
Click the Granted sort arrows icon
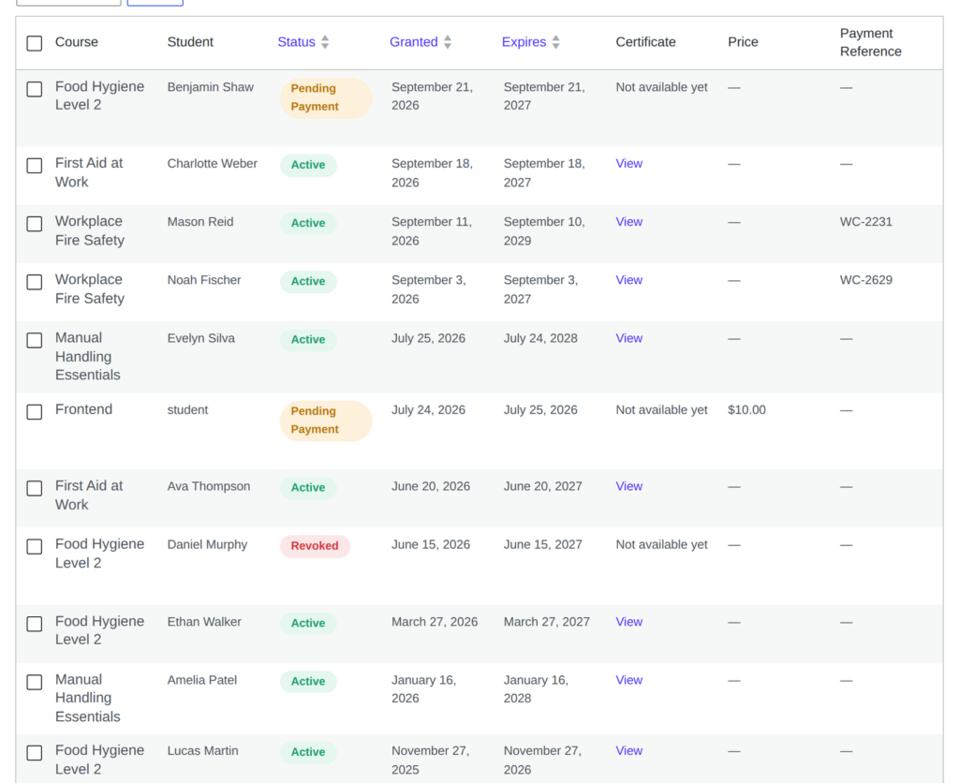coord(448,42)
